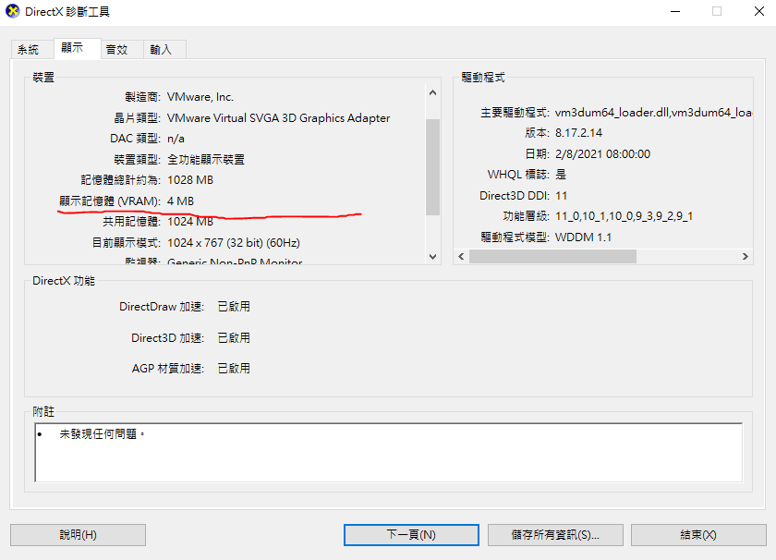Minimize the DirectX 診斷工具 window
The image size is (776, 560).
point(673,12)
